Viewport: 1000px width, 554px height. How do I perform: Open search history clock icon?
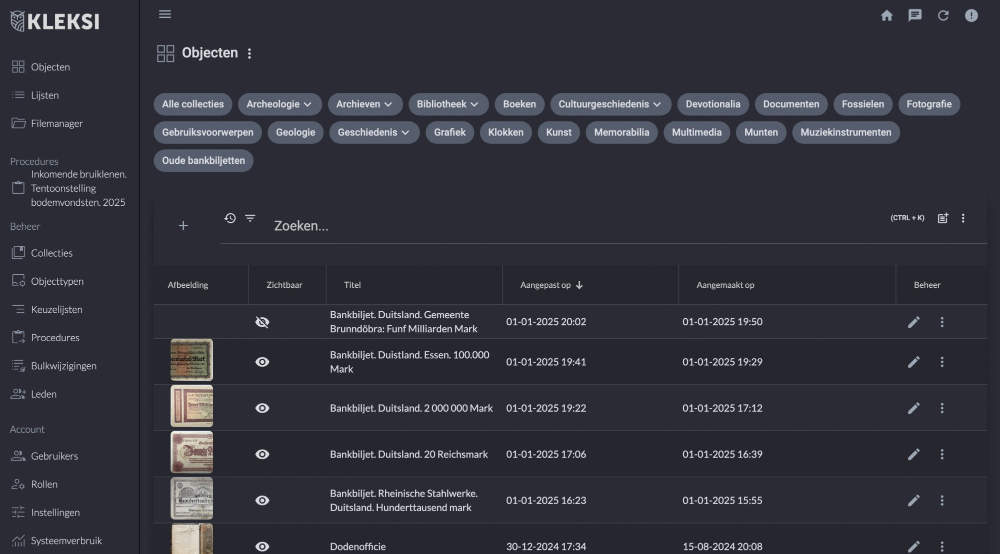230,218
